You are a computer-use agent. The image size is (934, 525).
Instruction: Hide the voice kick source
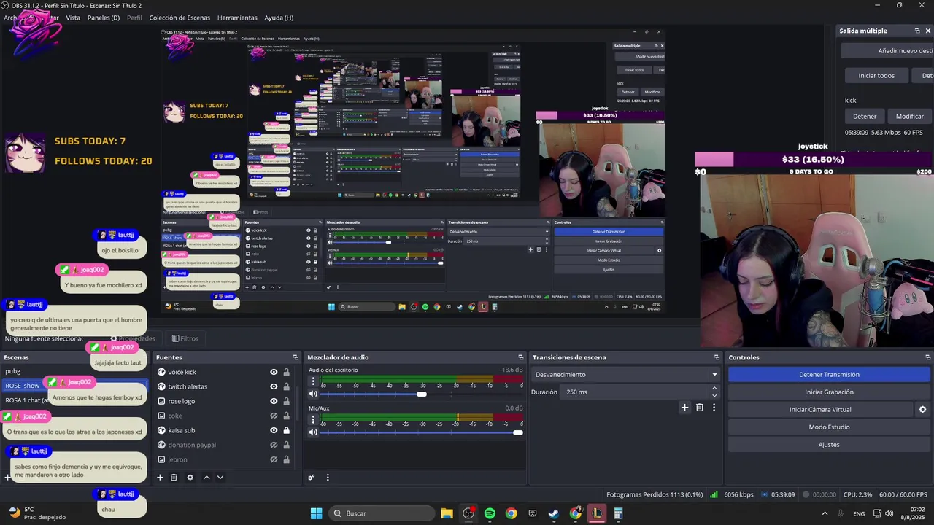274,372
